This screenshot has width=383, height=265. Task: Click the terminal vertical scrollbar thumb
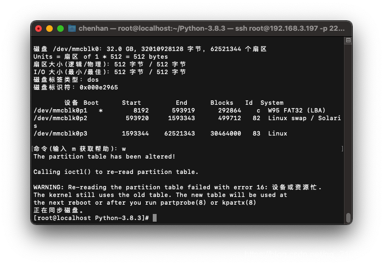tap(348, 218)
